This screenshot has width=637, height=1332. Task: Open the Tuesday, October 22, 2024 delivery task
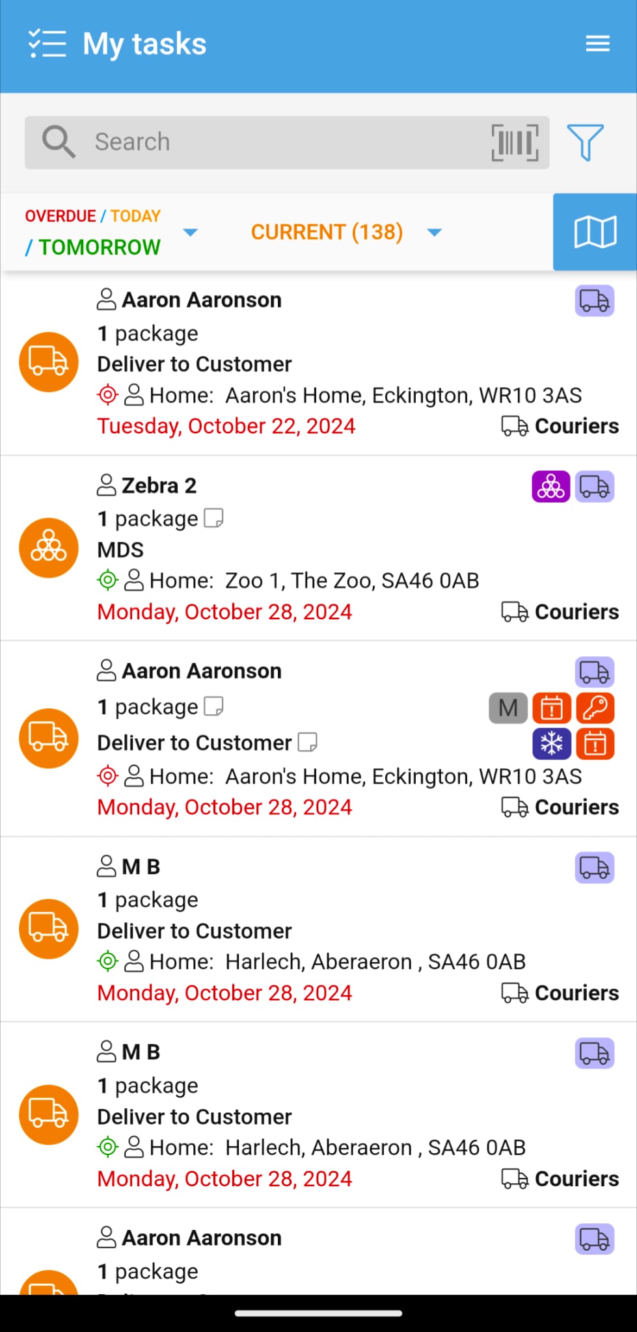tap(226, 426)
